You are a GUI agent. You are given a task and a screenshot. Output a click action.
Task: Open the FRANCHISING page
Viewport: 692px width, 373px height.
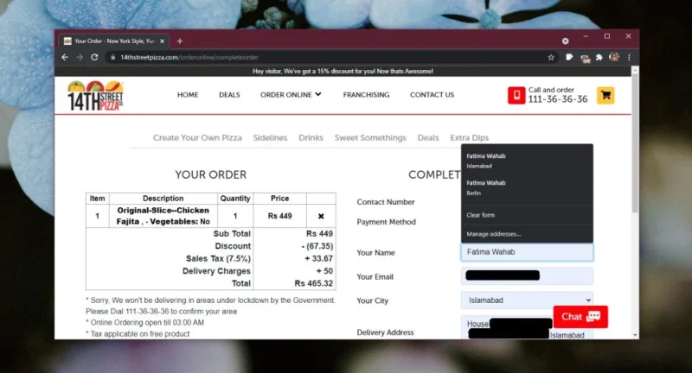pyautogui.click(x=366, y=95)
